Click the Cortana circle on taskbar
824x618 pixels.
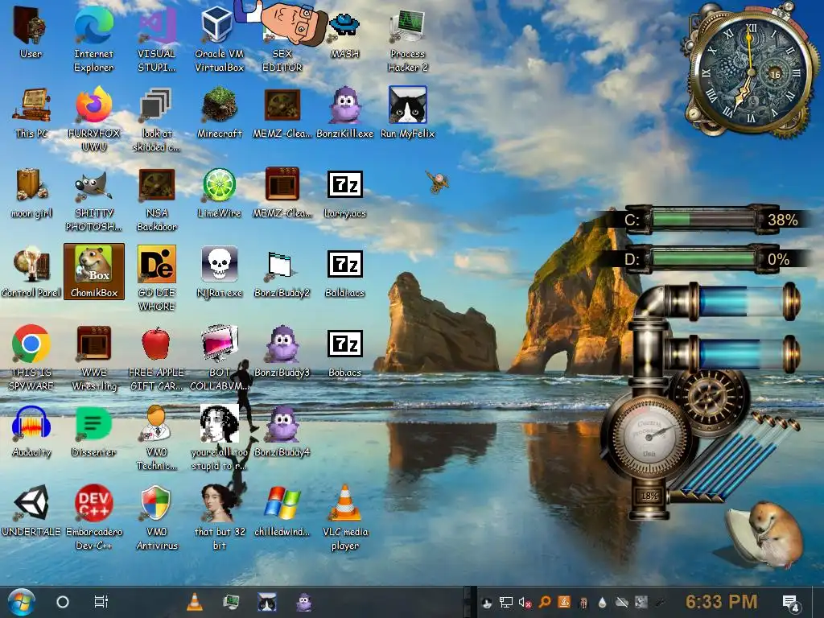pos(63,602)
